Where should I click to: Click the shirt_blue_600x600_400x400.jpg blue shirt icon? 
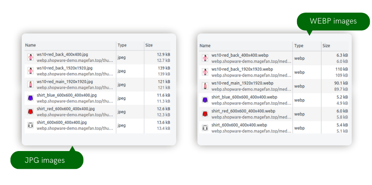click(31, 98)
